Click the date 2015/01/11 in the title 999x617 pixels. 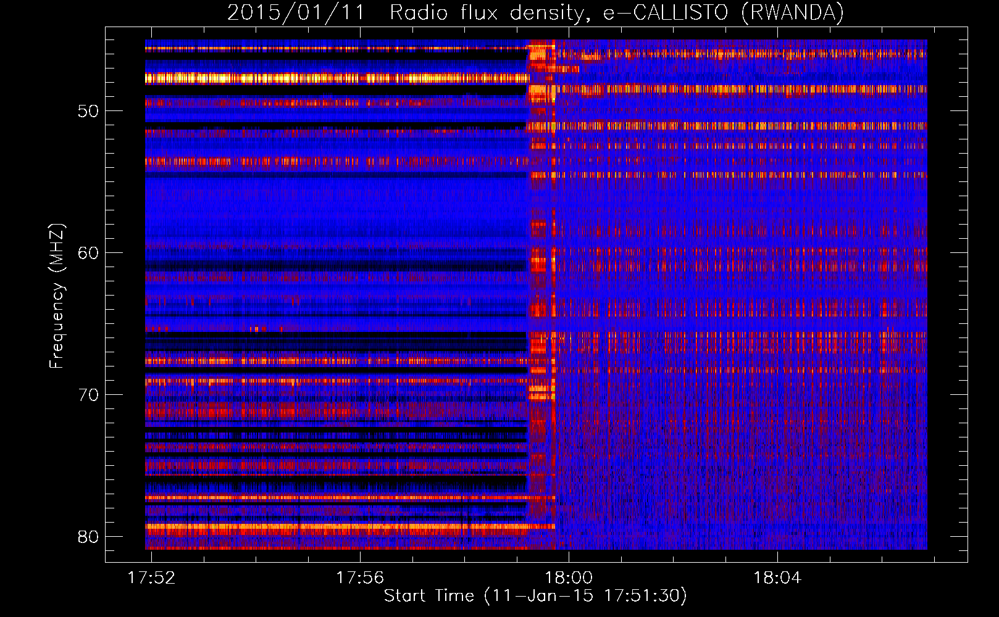(296, 13)
